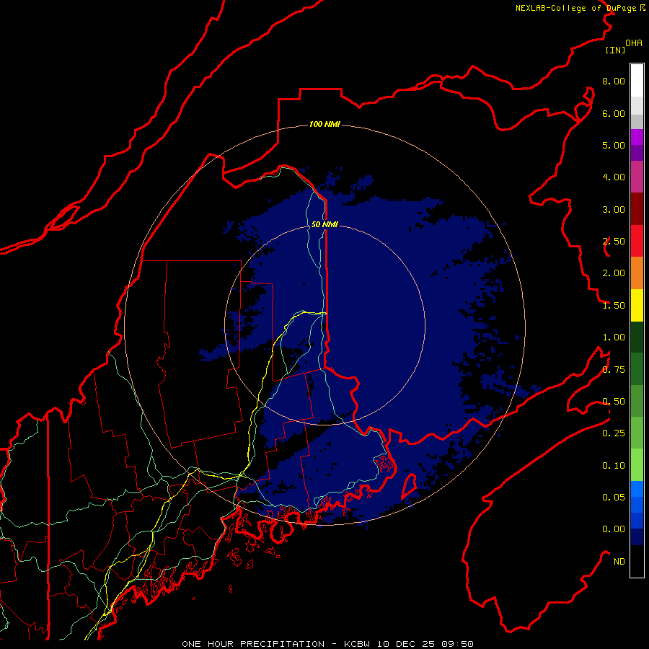Image resolution: width=649 pixels, height=649 pixels.
Task: Click the OHA product label above legend
Action: tap(634, 43)
